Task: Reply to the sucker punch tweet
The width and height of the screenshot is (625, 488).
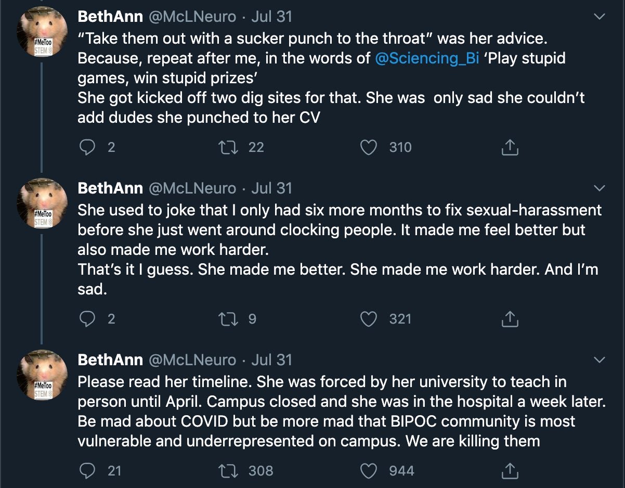Action: [87, 148]
